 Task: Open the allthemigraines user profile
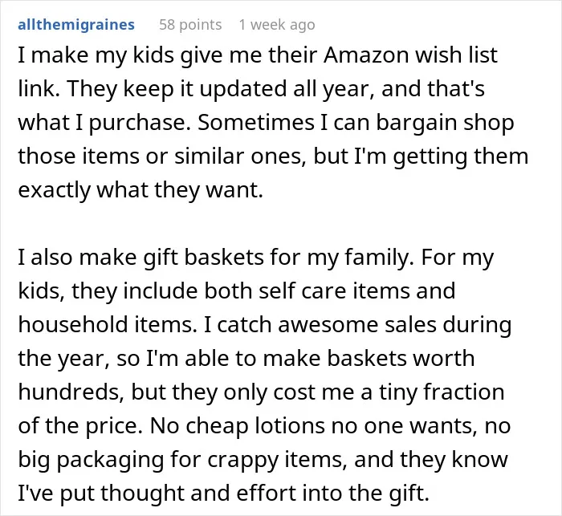(76, 25)
